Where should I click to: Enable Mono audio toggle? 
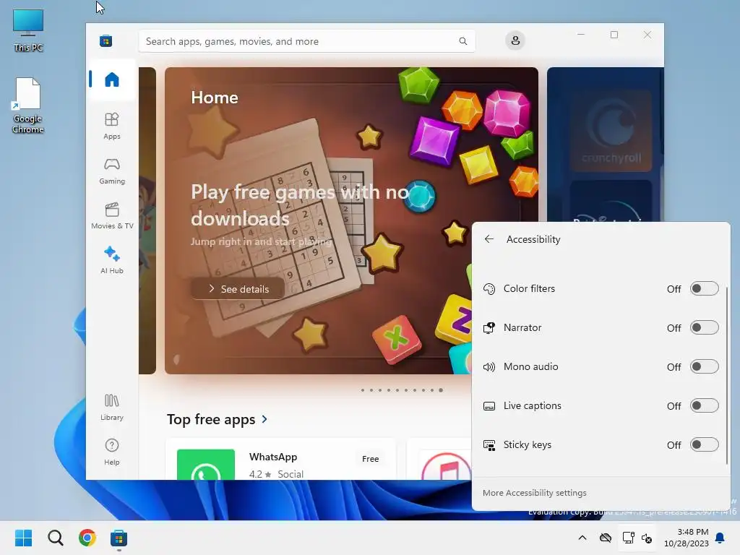(x=704, y=366)
